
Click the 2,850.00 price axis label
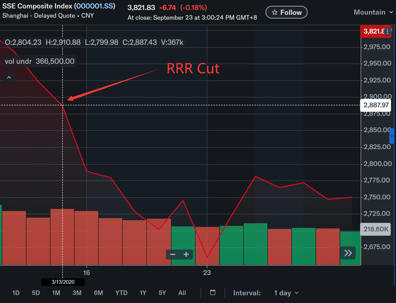point(377,130)
